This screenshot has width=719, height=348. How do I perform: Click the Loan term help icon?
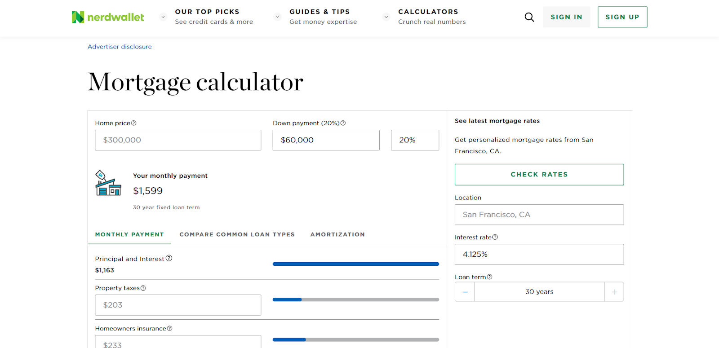coord(489,277)
